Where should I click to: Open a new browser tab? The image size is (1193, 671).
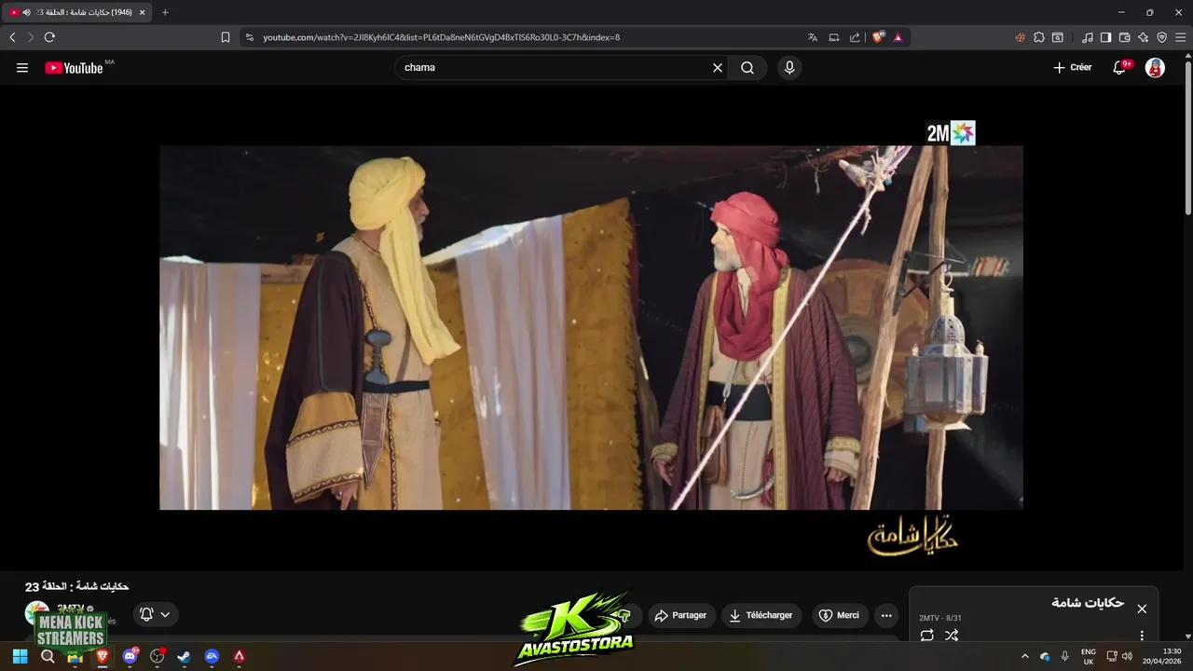(x=165, y=12)
